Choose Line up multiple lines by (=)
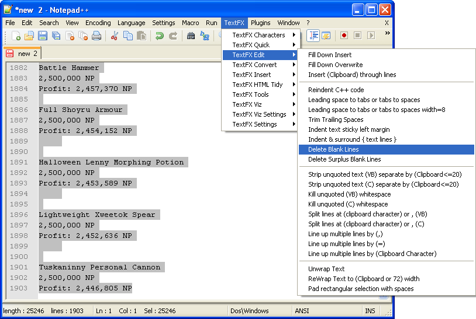Image resolution: width=476 pixels, height=319 pixels. (386, 244)
